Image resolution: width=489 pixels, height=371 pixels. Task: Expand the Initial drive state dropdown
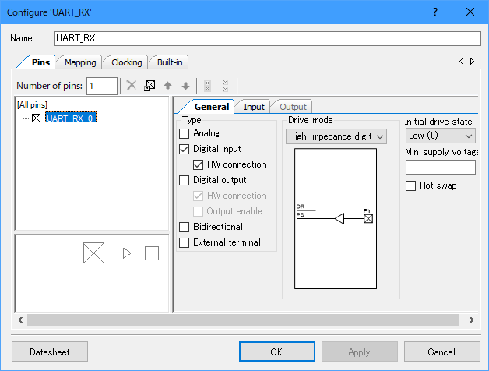[441, 136]
